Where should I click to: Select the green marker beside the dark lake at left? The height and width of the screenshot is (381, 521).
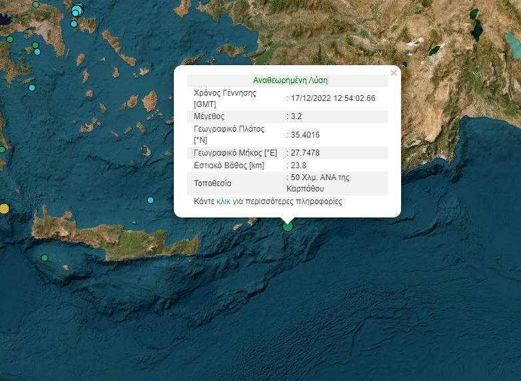tap(10, 39)
